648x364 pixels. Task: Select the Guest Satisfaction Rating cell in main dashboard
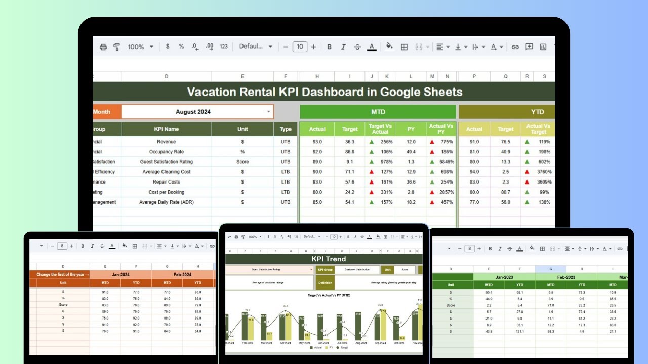coord(167,162)
